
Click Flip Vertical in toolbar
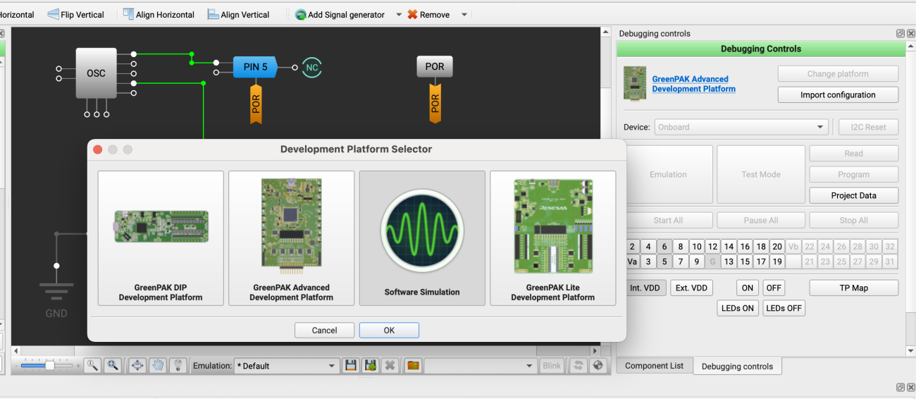[75, 14]
